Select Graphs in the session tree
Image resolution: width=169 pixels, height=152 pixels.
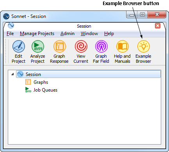[41, 82]
